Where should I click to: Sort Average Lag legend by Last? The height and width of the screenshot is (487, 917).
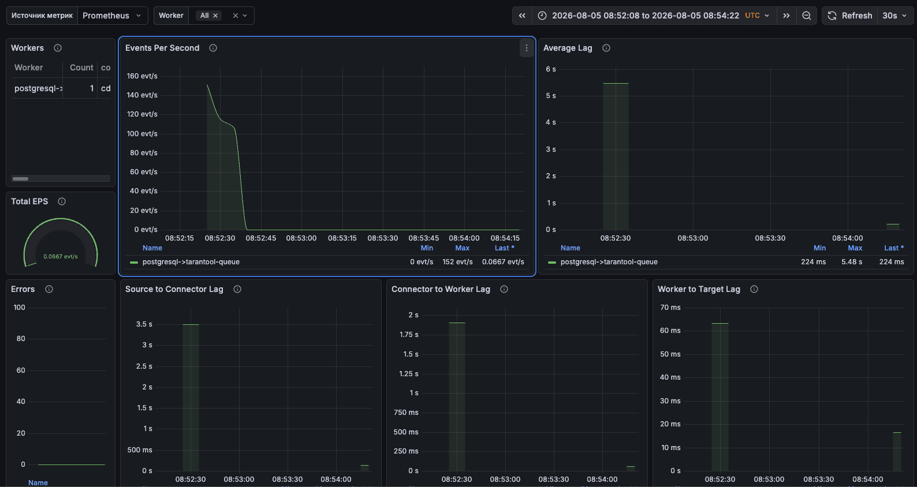coord(894,248)
